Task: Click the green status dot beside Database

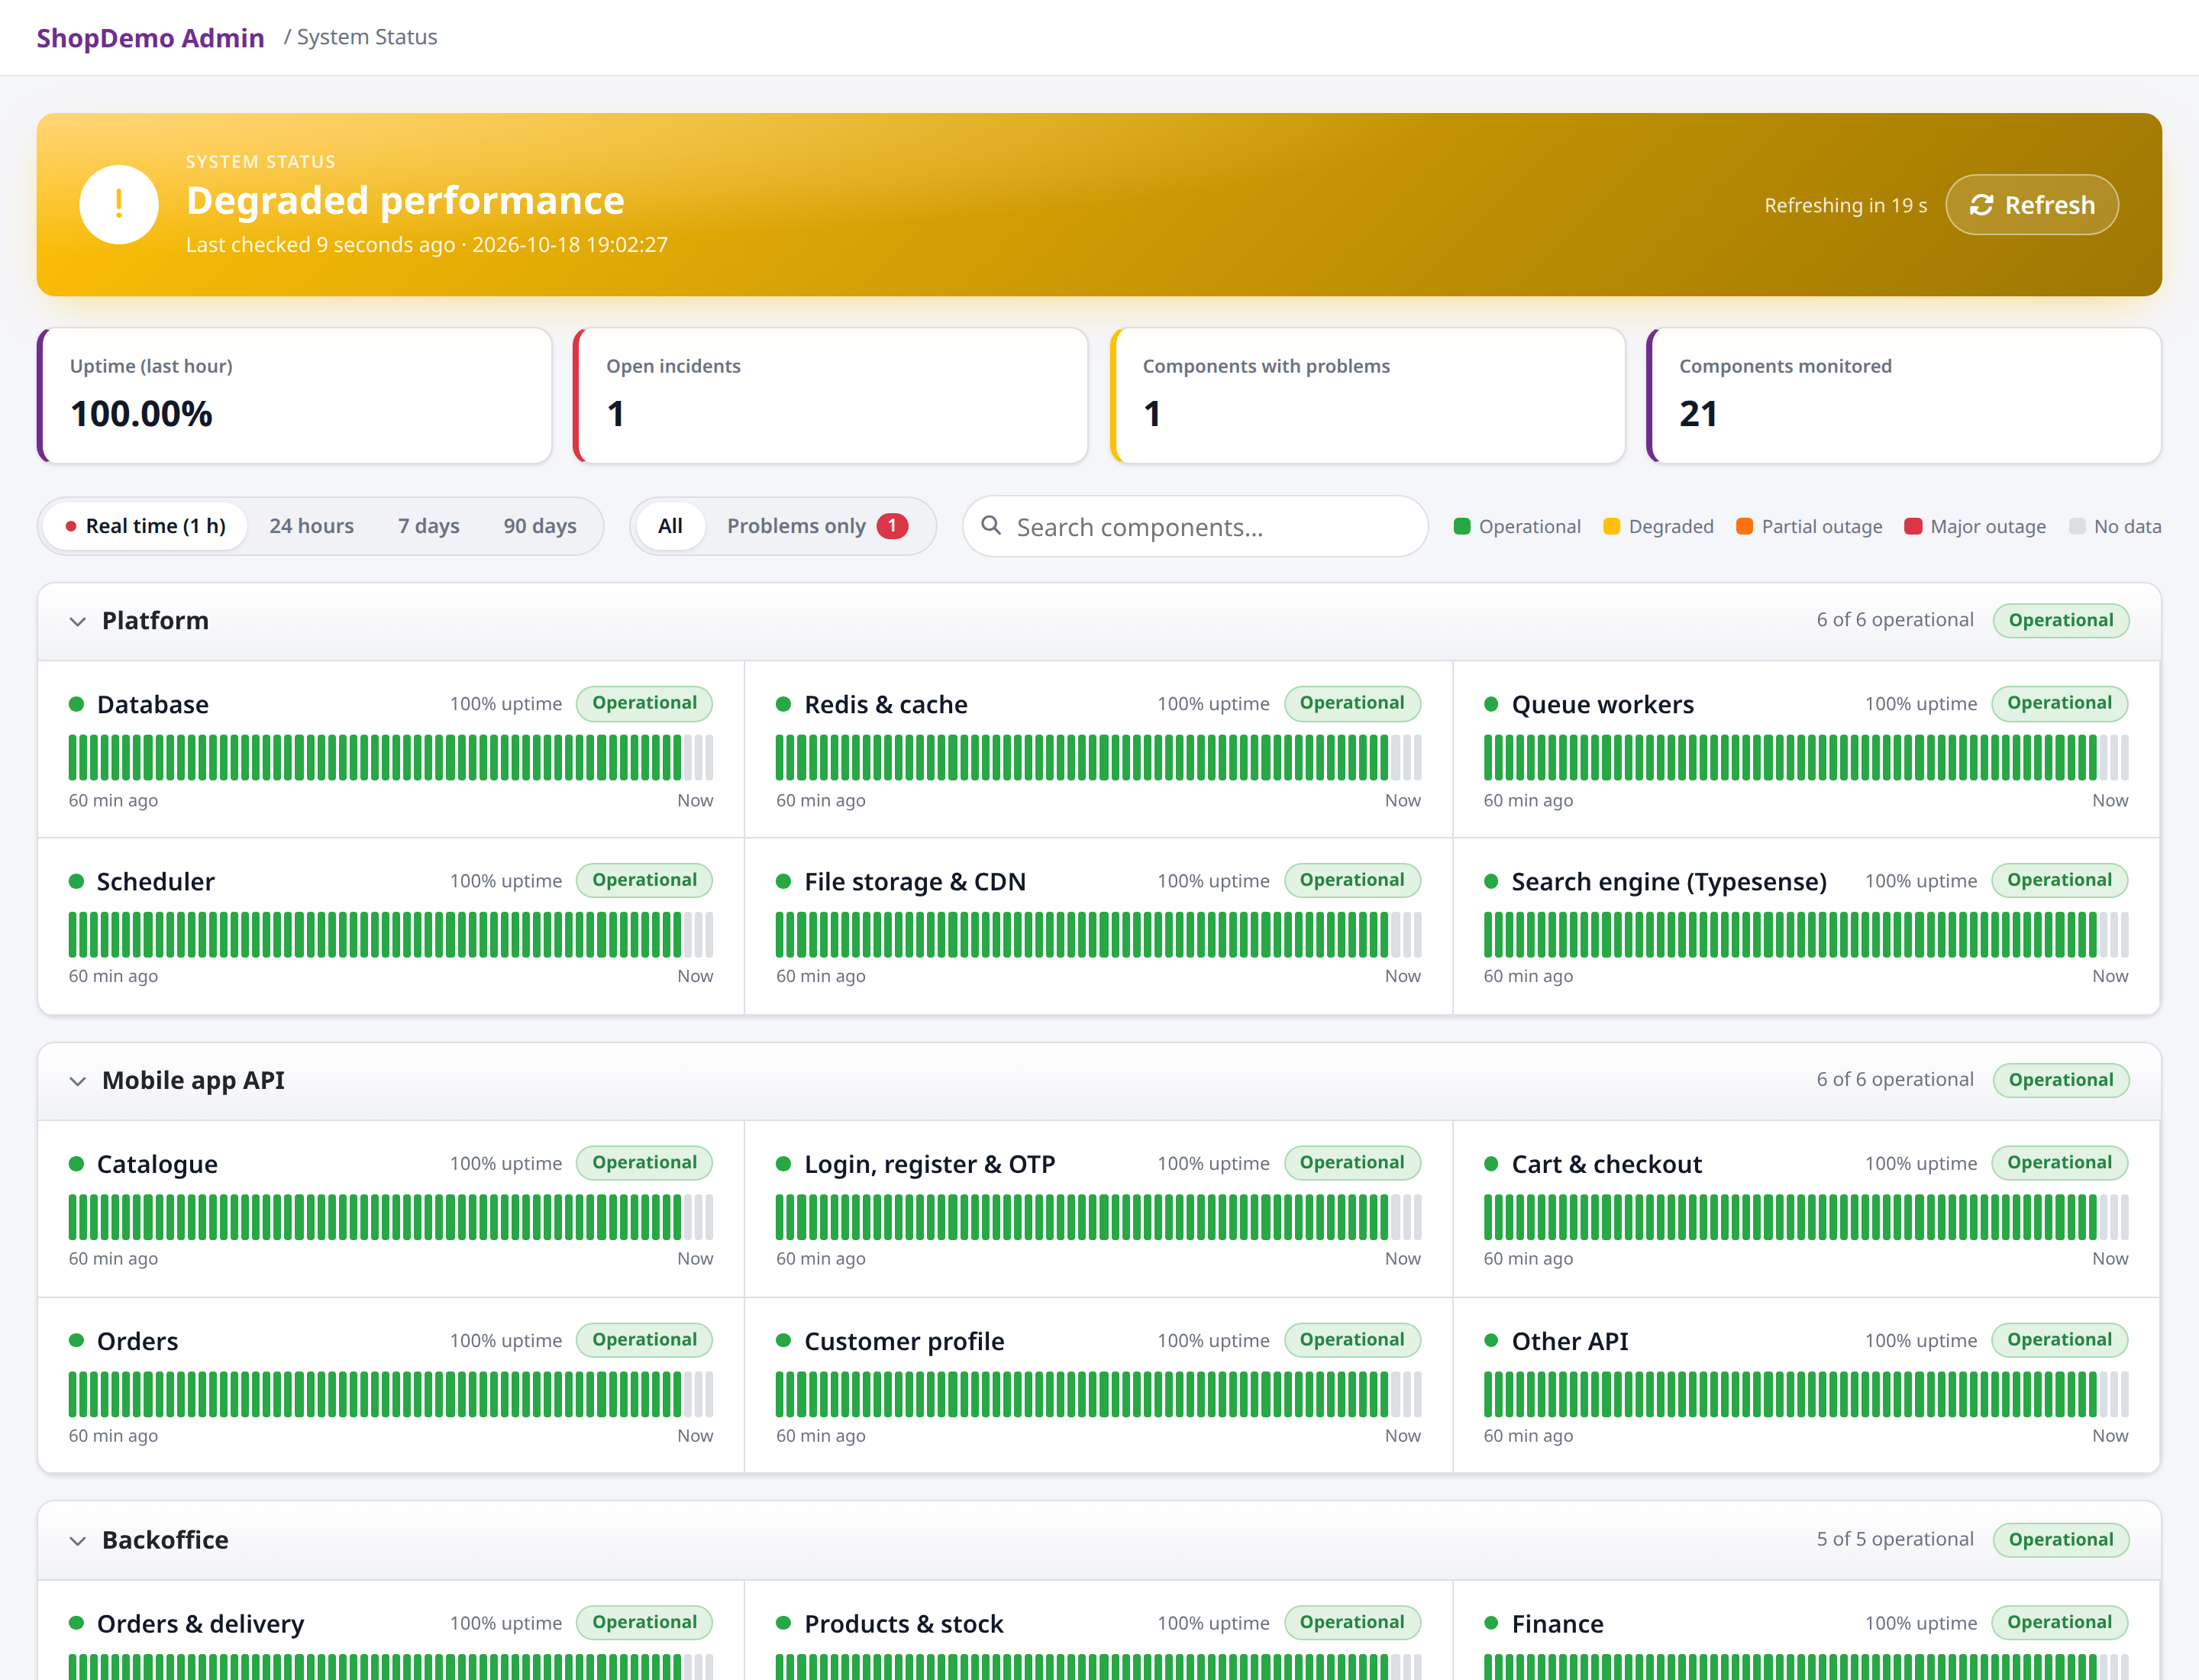Action: (x=76, y=704)
